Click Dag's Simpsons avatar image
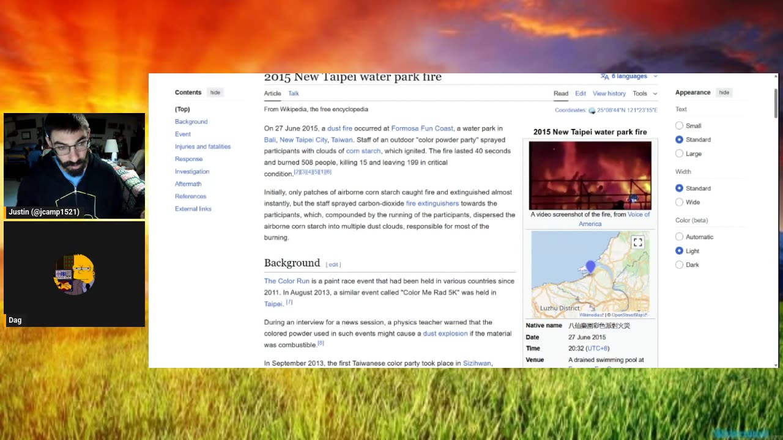The height and width of the screenshot is (440, 783). (x=74, y=274)
